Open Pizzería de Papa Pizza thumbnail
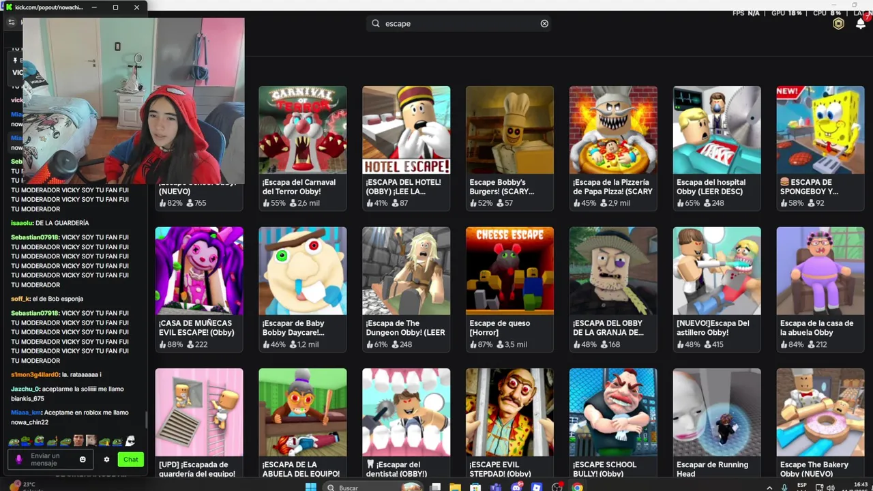873x491 pixels. click(614, 130)
